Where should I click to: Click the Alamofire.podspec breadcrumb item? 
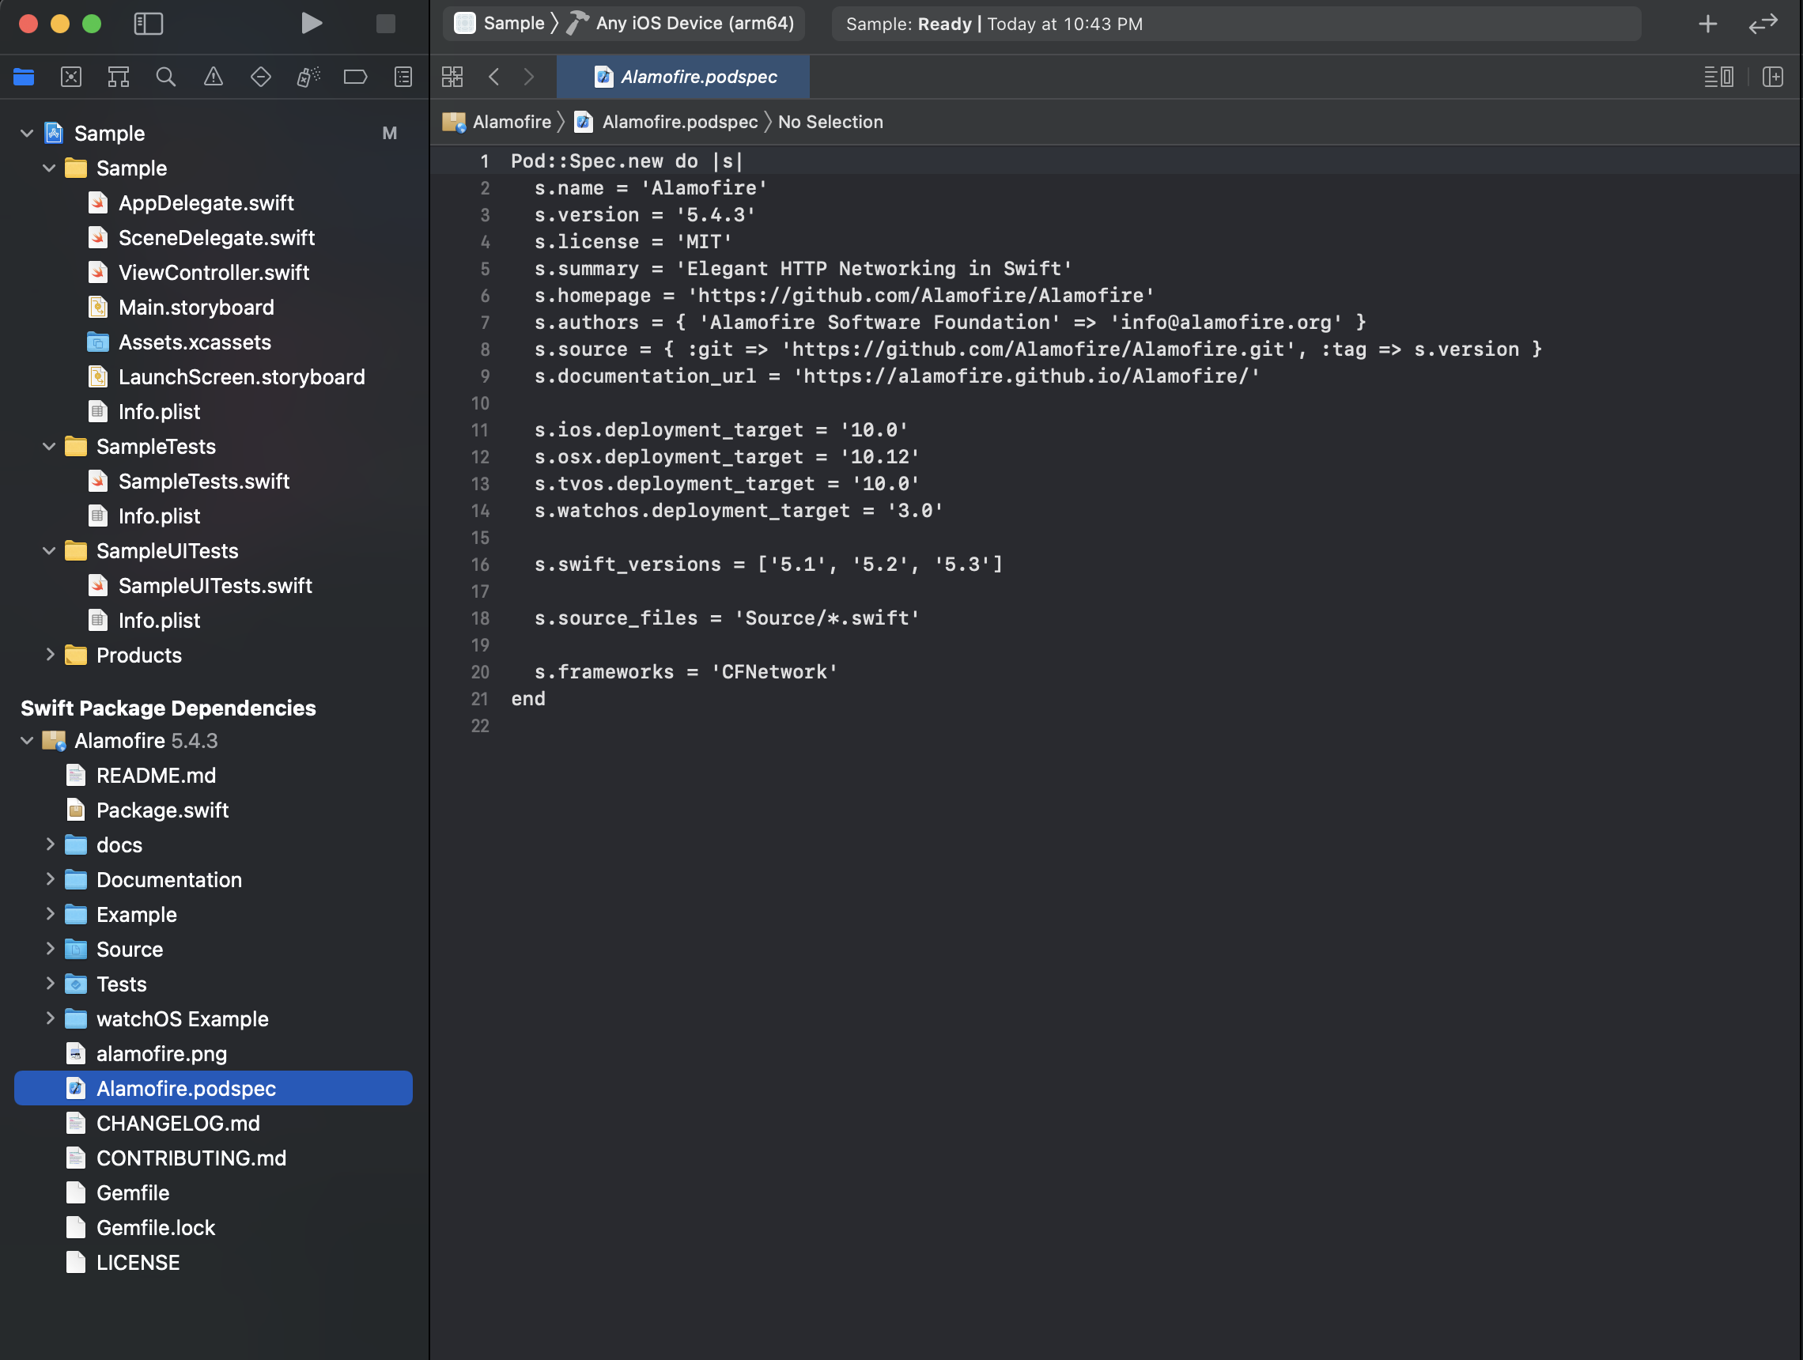pyautogui.click(x=679, y=122)
